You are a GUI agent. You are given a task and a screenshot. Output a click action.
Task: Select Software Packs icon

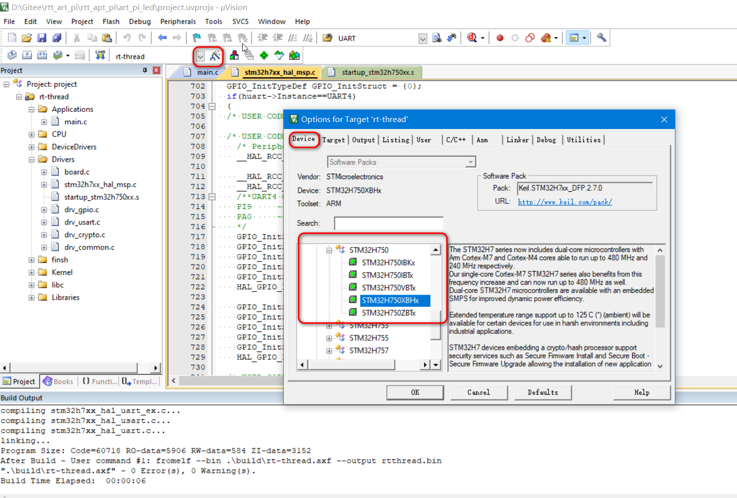click(x=279, y=56)
